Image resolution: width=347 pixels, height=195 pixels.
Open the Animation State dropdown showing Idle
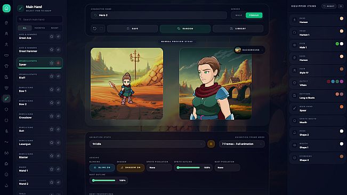[x=148, y=144]
